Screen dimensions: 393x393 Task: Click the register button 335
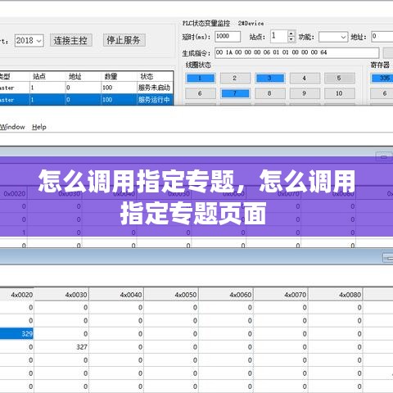[x=382, y=79]
